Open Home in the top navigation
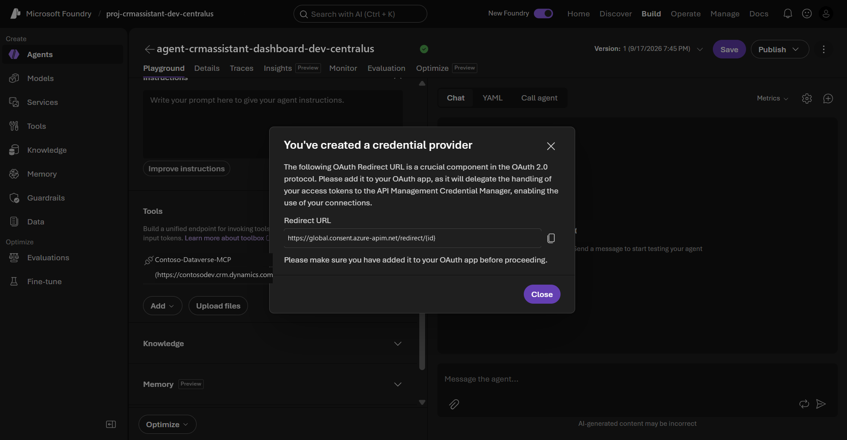Viewport: 847px width, 440px height. [x=579, y=14]
